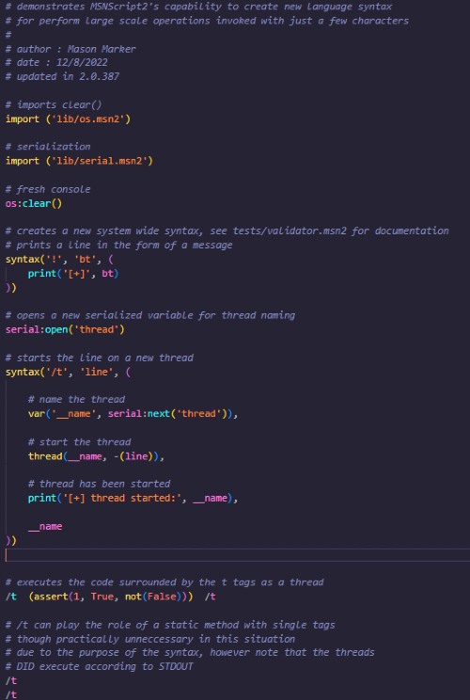Screen dimensions: 470x700
Task: Click the comment 'prints a line in the form of a message'
Action: pos(118,245)
